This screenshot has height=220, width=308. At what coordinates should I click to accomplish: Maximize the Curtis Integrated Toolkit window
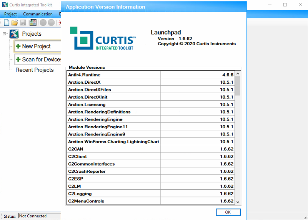click(x=285, y=5)
